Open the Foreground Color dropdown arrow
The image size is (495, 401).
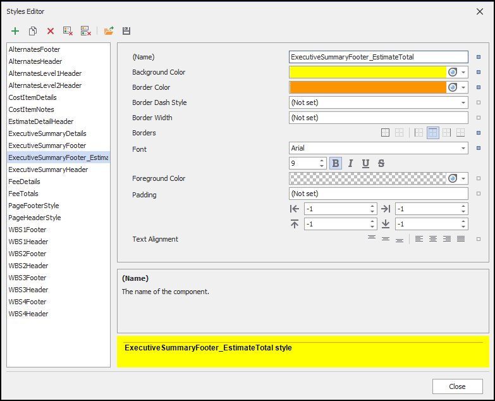pyautogui.click(x=463, y=178)
